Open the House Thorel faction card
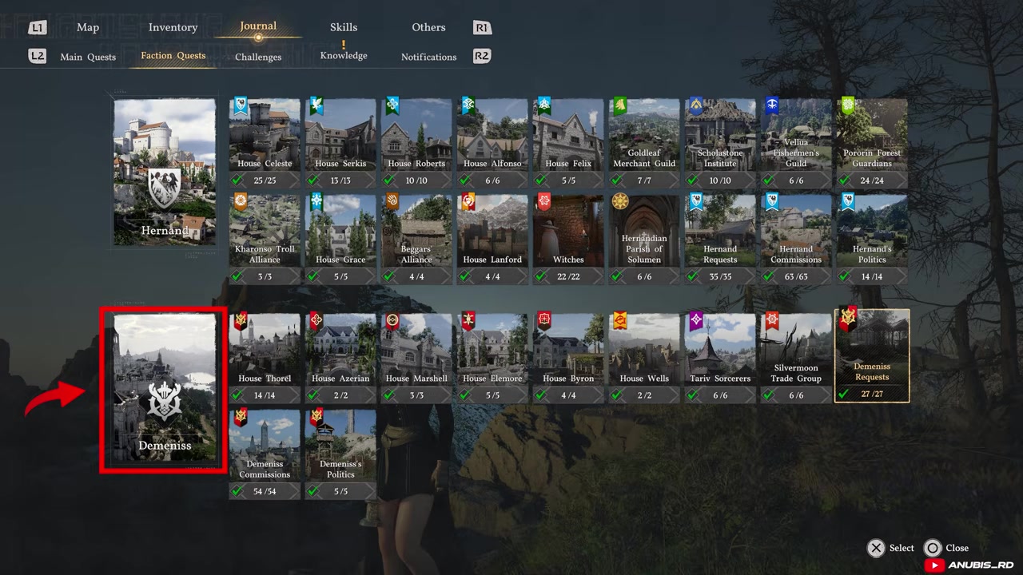Viewport: 1023px width, 575px height. click(x=265, y=357)
